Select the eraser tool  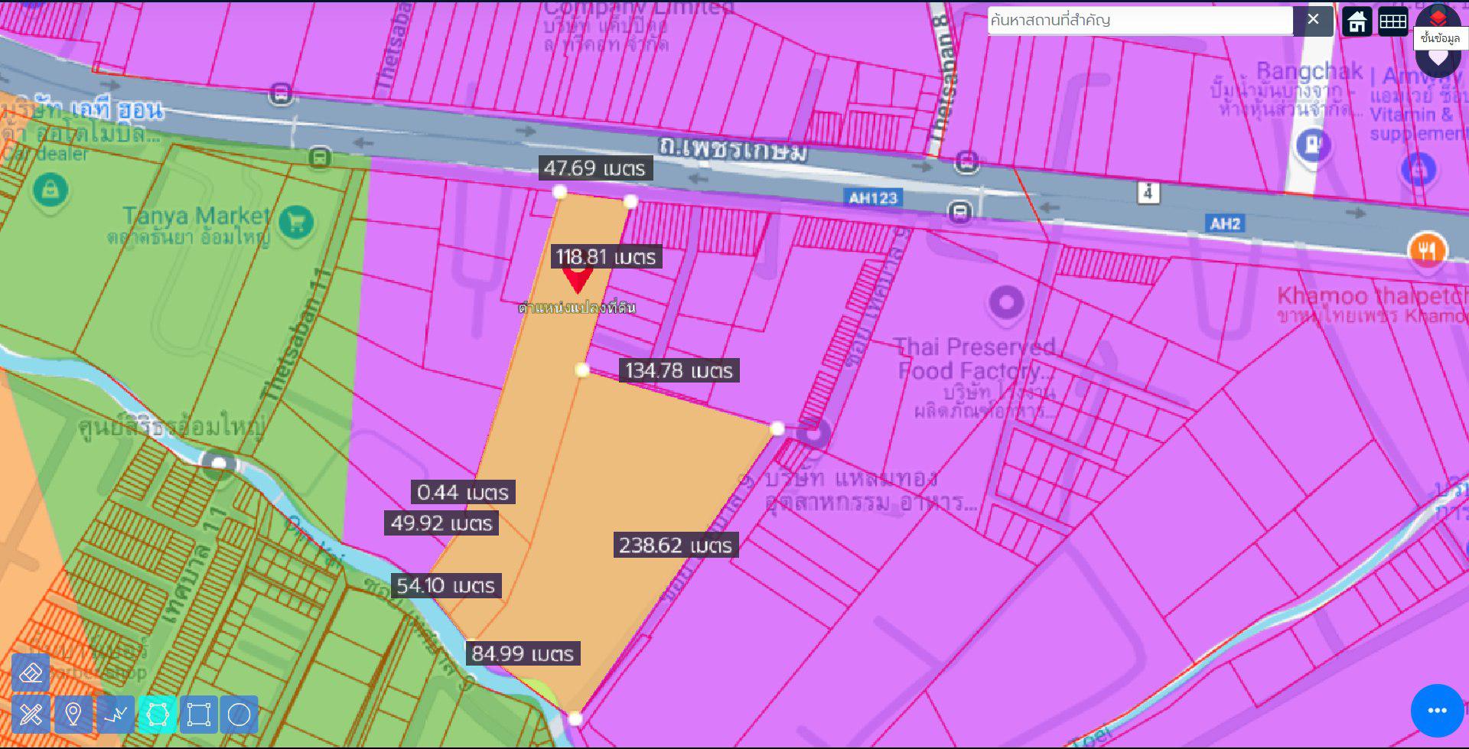[x=31, y=673]
